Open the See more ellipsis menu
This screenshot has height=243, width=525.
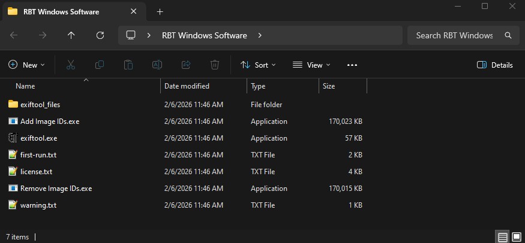pos(352,65)
